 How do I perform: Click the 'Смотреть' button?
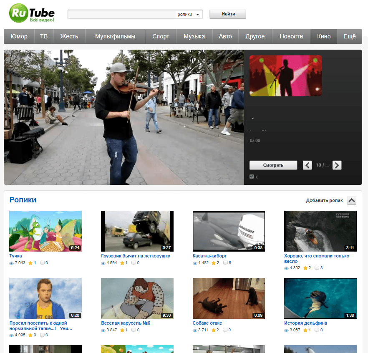click(273, 165)
